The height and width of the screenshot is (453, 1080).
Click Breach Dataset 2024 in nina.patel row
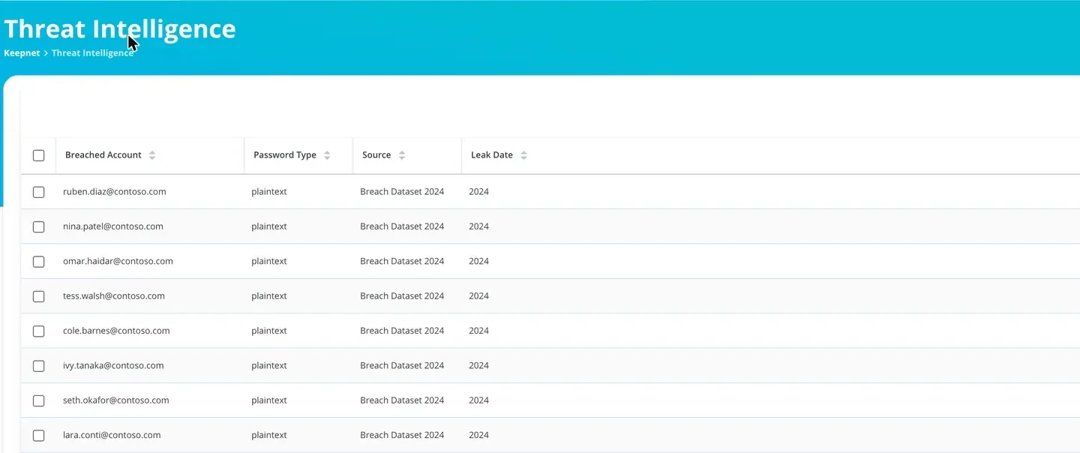402,226
